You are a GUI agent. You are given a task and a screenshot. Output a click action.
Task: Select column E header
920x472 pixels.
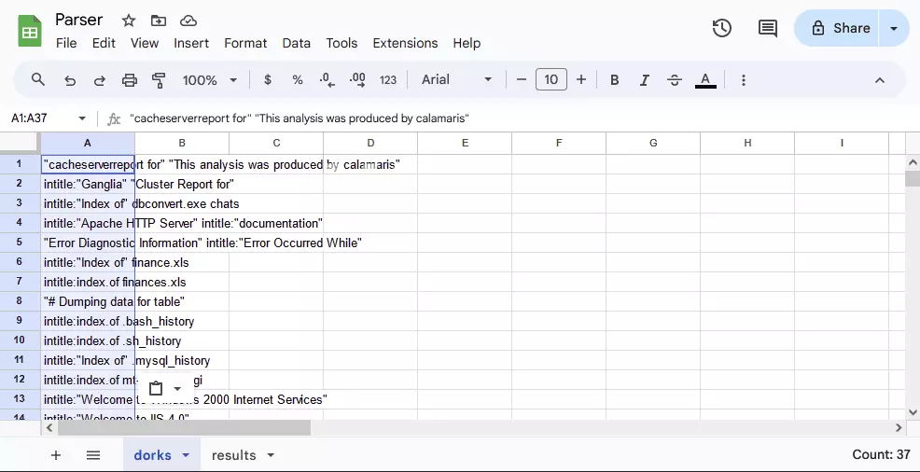pos(465,143)
